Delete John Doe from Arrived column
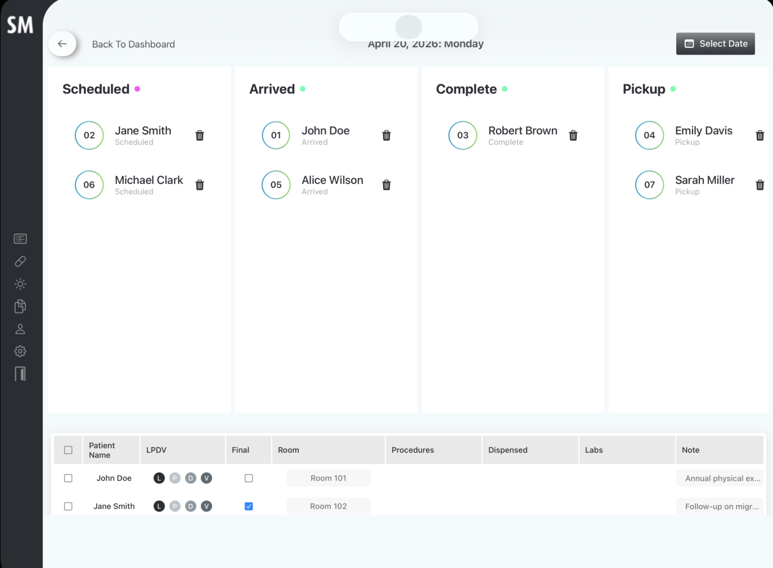 click(x=386, y=136)
